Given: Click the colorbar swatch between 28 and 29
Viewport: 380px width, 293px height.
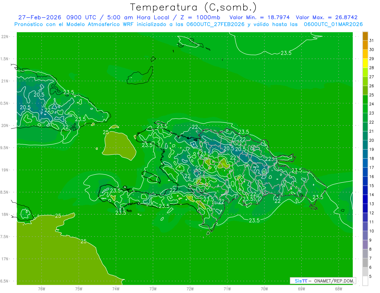Looking at the screenshot, I should pyautogui.click(x=365, y=63).
